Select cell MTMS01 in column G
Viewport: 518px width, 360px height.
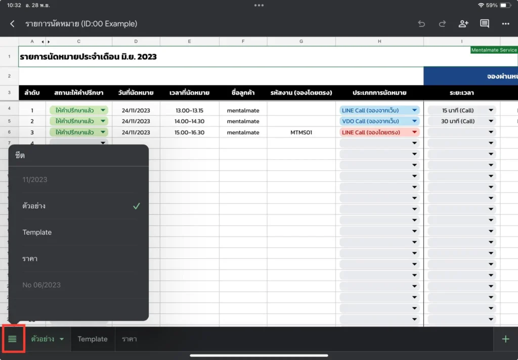(301, 132)
